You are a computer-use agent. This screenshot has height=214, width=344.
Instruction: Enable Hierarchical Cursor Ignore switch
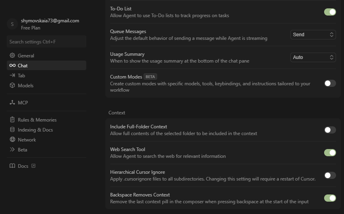tap(330, 175)
